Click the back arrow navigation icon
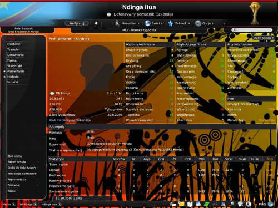The height and width of the screenshot is (208, 278). 96,23
